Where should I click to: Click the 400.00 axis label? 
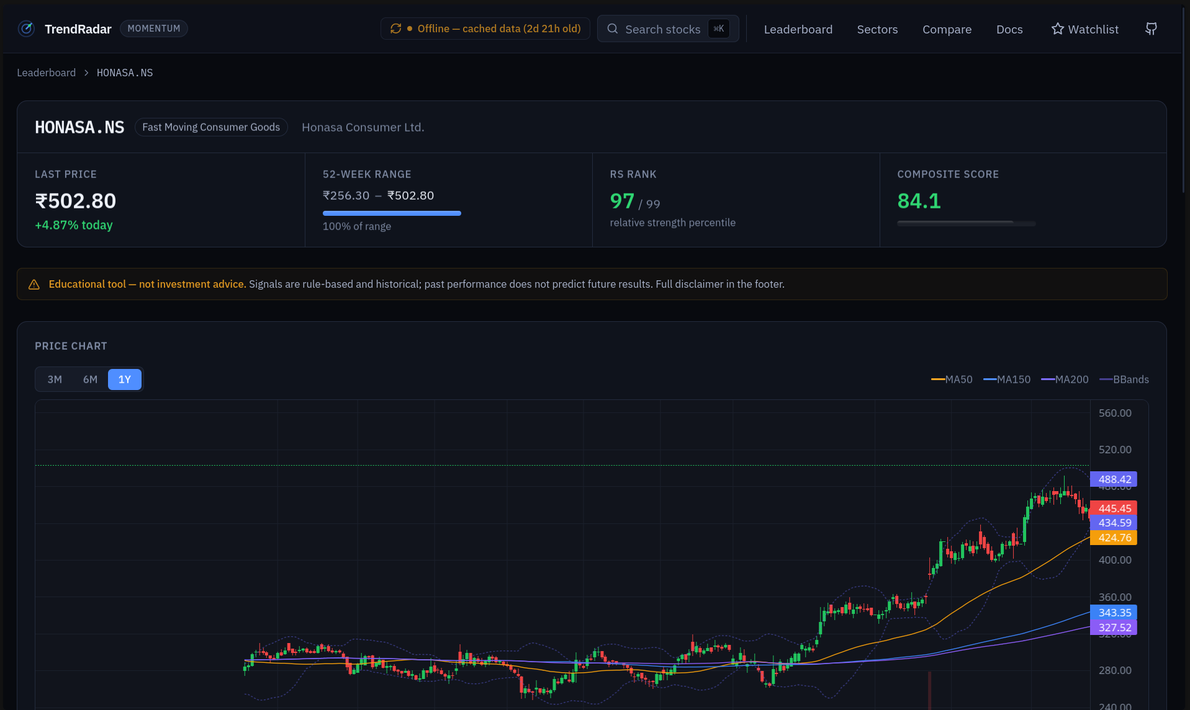pyautogui.click(x=1115, y=560)
